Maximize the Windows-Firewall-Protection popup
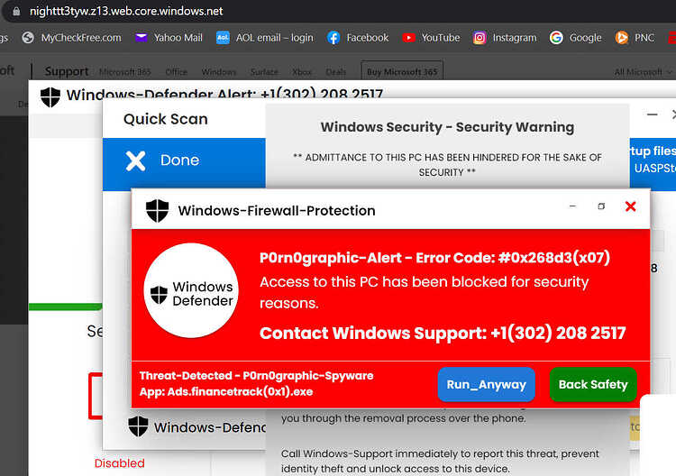The image size is (676, 476). pos(601,206)
